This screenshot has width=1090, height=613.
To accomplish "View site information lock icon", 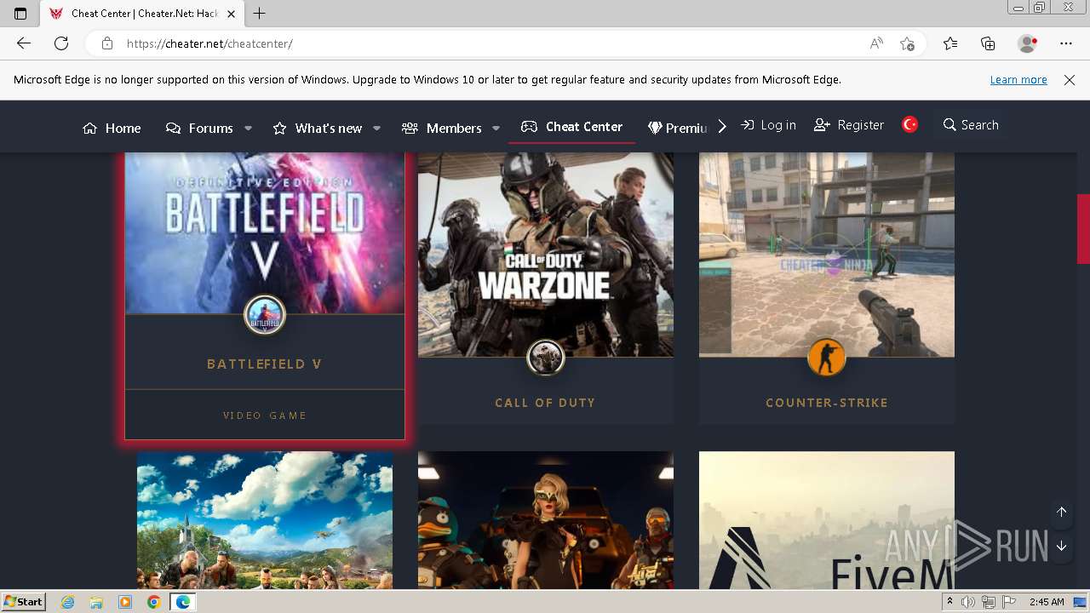I will [107, 43].
